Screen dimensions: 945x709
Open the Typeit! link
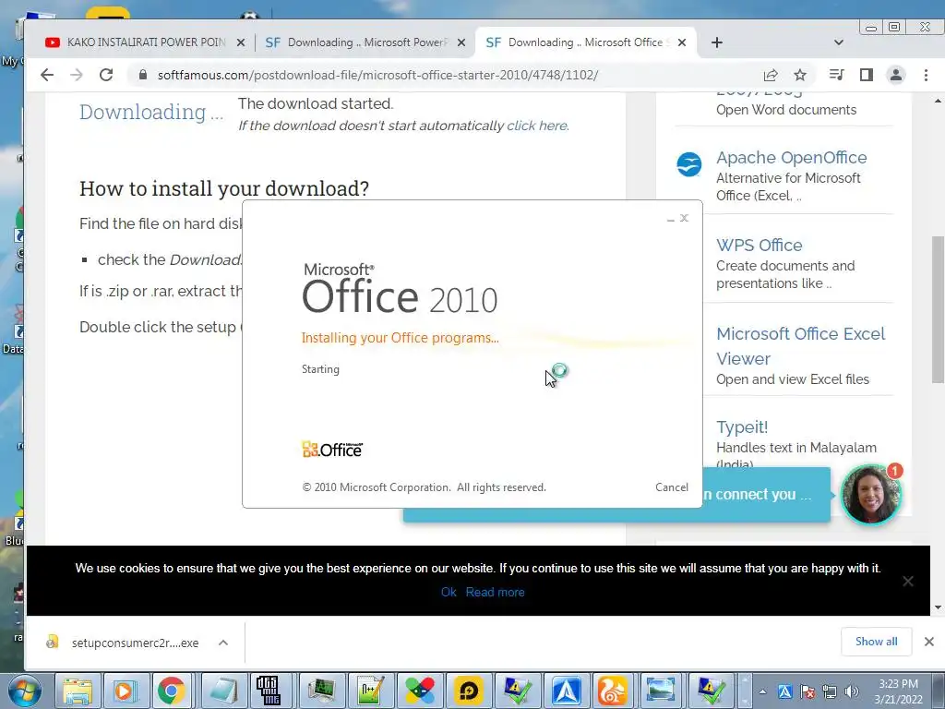coord(742,427)
